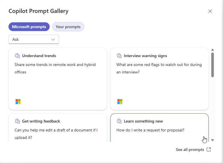Close the Copilot Prompt Gallery dialog
The width and height of the screenshot is (223, 163).
click(210, 11)
